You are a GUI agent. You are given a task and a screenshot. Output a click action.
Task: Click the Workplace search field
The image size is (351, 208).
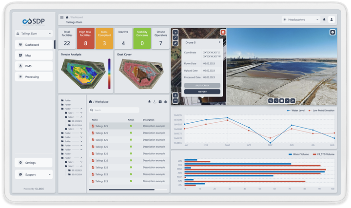point(129,110)
